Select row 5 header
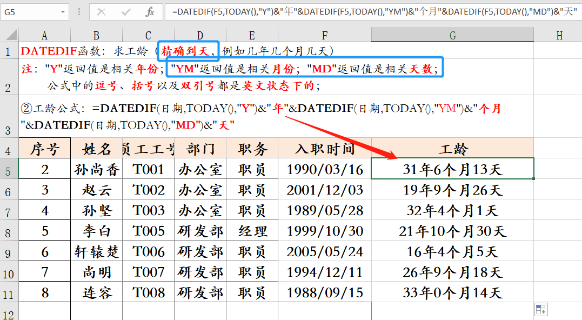 click(x=9, y=169)
